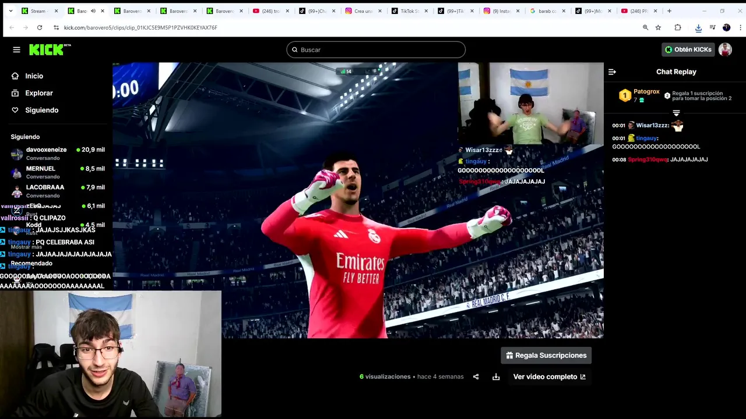Go to Inicio in sidebar
Image resolution: width=746 pixels, height=419 pixels.
click(34, 76)
